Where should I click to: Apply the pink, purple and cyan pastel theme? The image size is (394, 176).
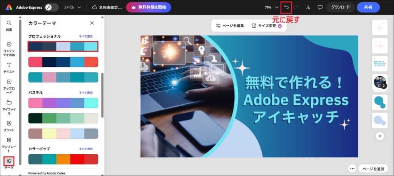[x=63, y=103]
